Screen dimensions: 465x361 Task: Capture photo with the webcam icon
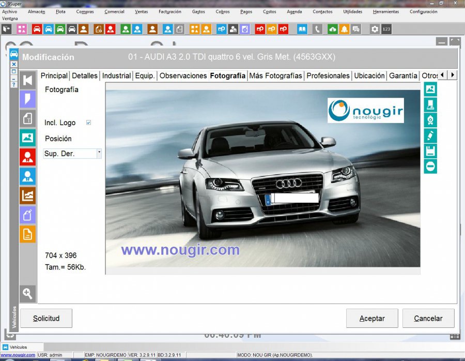click(430, 120)
